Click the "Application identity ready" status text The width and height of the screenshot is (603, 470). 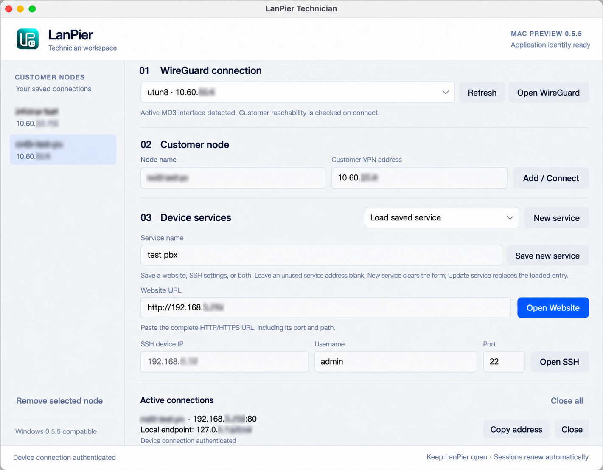pyautogui.click(x=550, y=45)
